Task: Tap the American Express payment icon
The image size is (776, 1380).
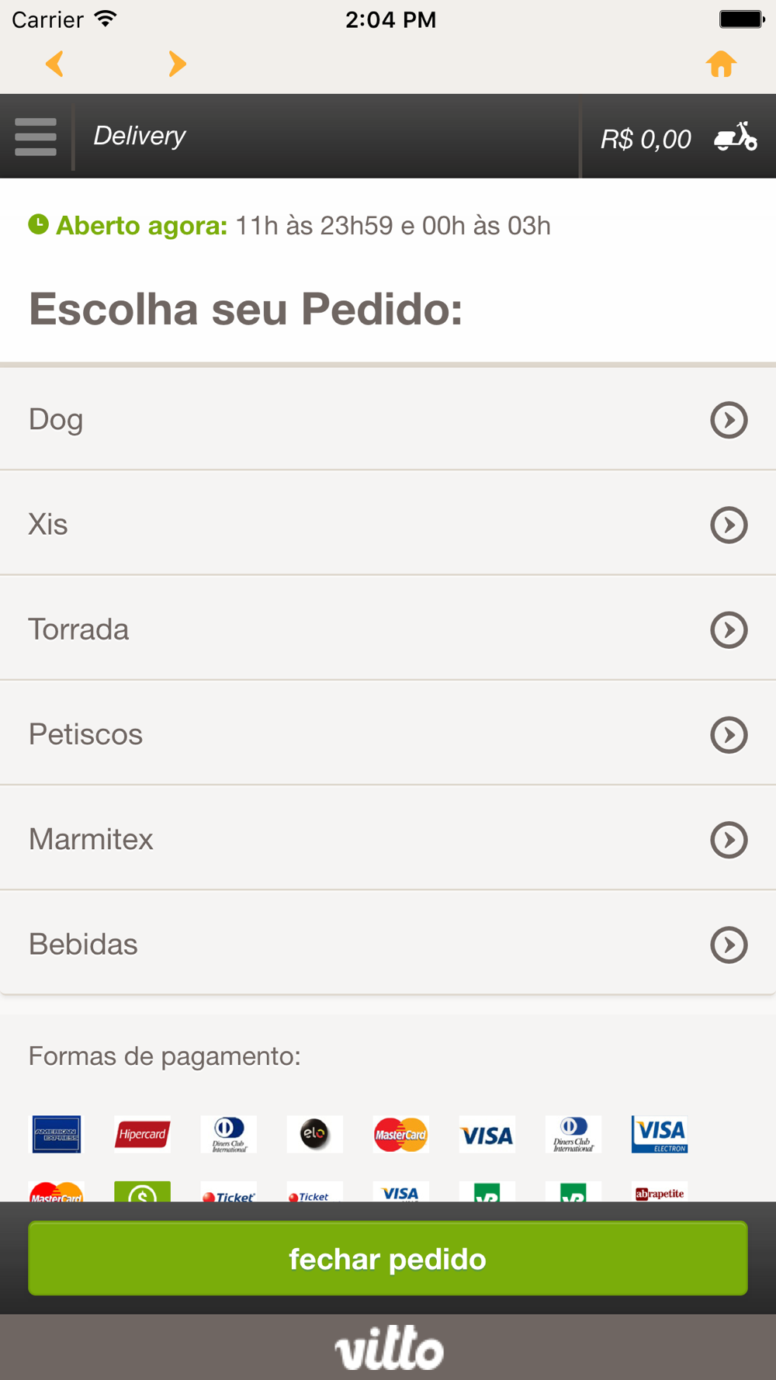Action: pyautogui.click(x=56, y=1134)
